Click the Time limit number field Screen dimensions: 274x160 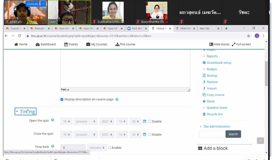click(x=73, y=148)
